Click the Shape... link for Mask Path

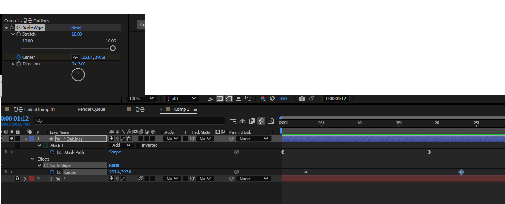[x=116, y=152]
